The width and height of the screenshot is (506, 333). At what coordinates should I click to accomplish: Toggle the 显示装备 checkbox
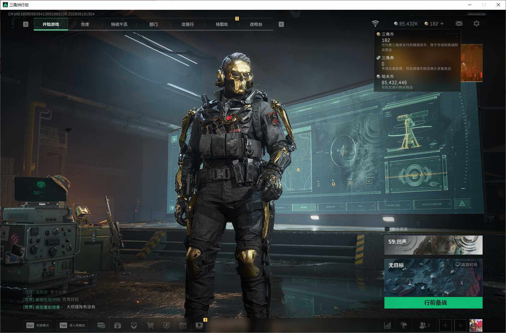[387, 229]
